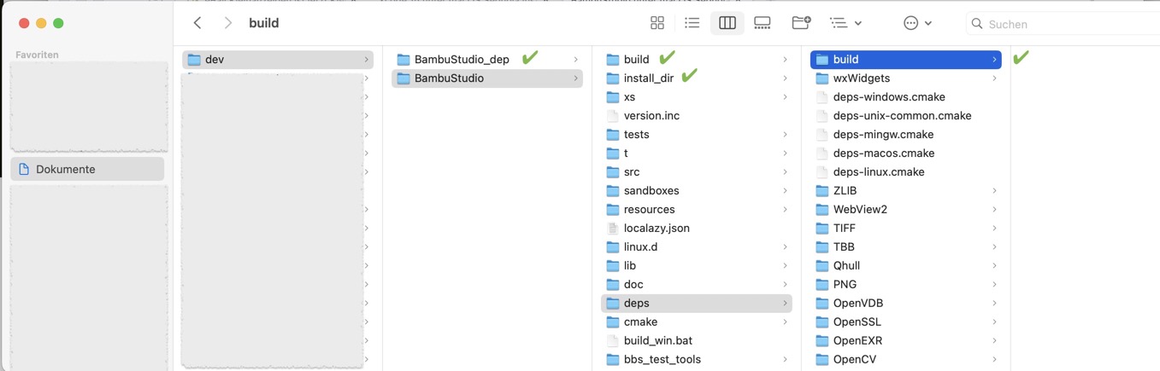Select the version.inc file
Image resolution: width=1160 pixels, height=371 pixels.
(x=697, y=116)
